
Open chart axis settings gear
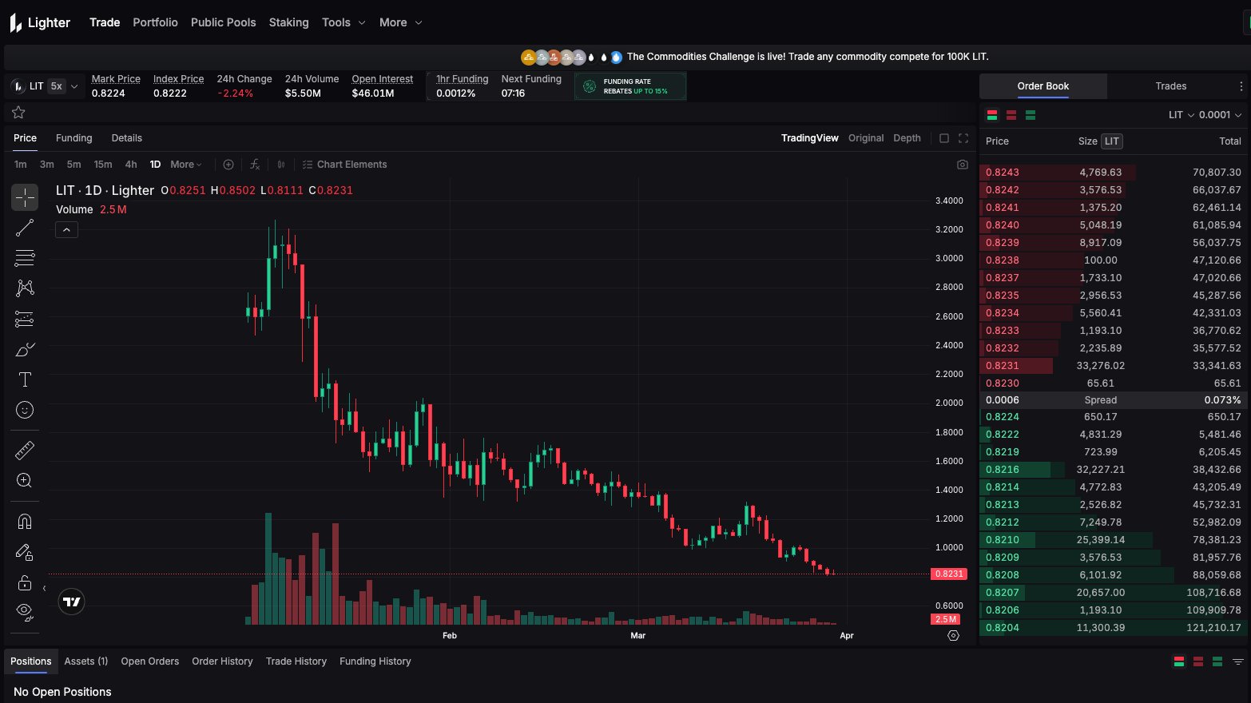[953, 636]
